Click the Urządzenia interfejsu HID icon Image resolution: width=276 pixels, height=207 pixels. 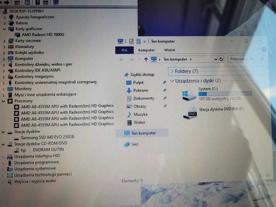click(x=10, y=156)
